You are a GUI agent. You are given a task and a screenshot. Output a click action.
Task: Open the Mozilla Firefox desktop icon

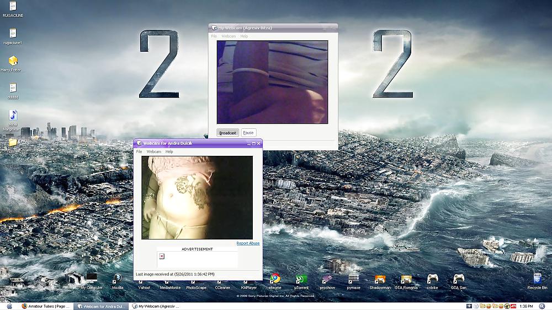pos(118,279)
